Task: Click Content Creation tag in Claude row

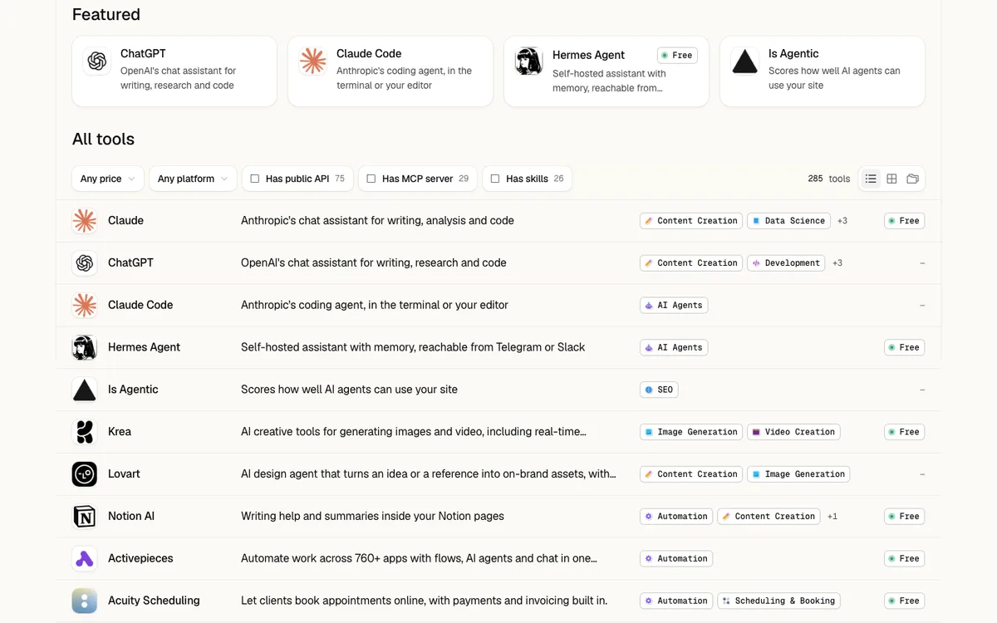Action: click(x=691, y=221)
